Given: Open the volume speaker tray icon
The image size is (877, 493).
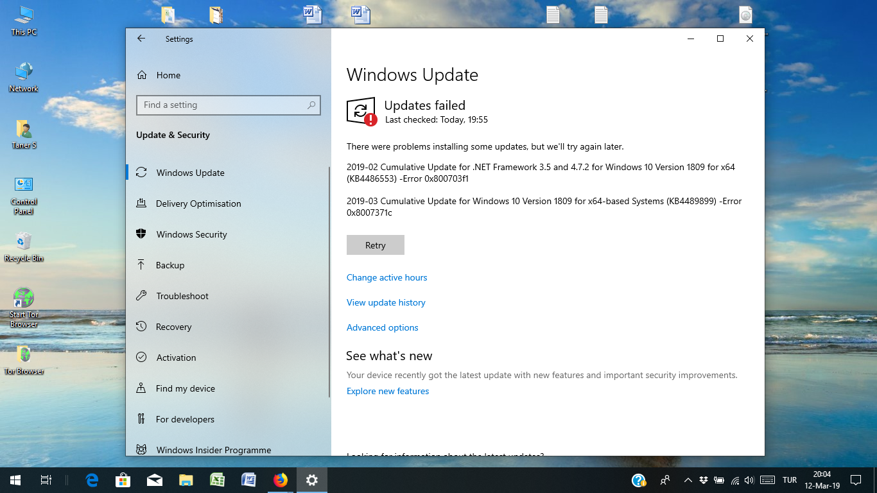Looking at the screenshot, I should (x=749, y=480).
